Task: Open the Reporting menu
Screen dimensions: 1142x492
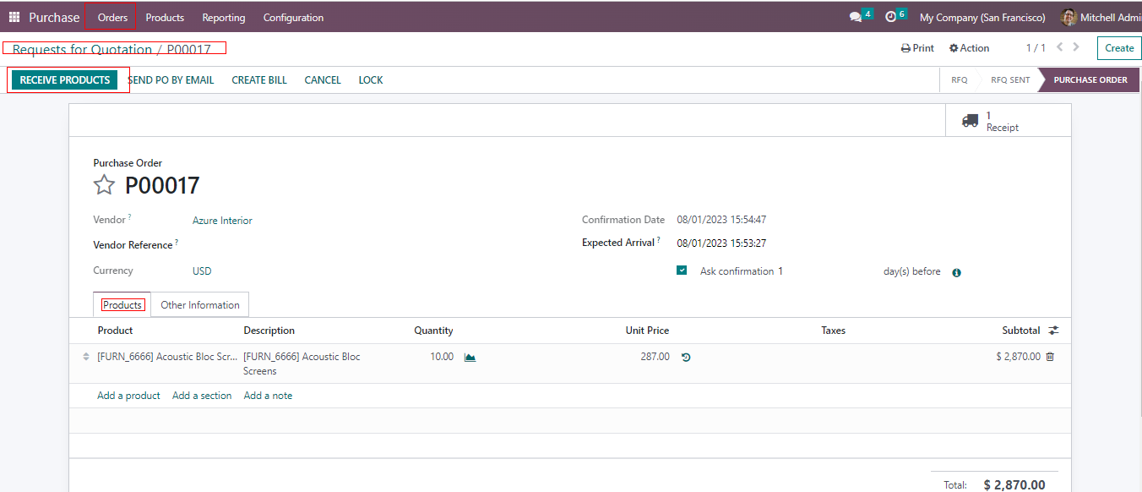Action: [224, 18]
